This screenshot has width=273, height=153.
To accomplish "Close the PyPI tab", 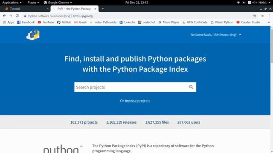I will click(x=95, y=8).
